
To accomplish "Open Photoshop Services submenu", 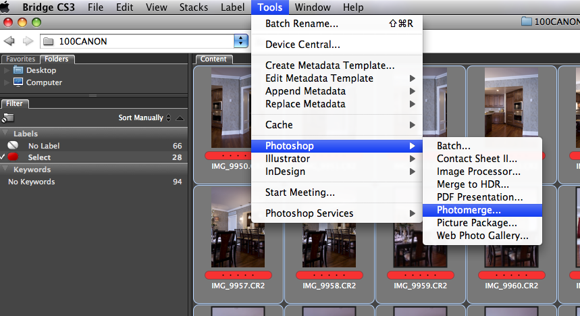I will click(x=337, y=213).
